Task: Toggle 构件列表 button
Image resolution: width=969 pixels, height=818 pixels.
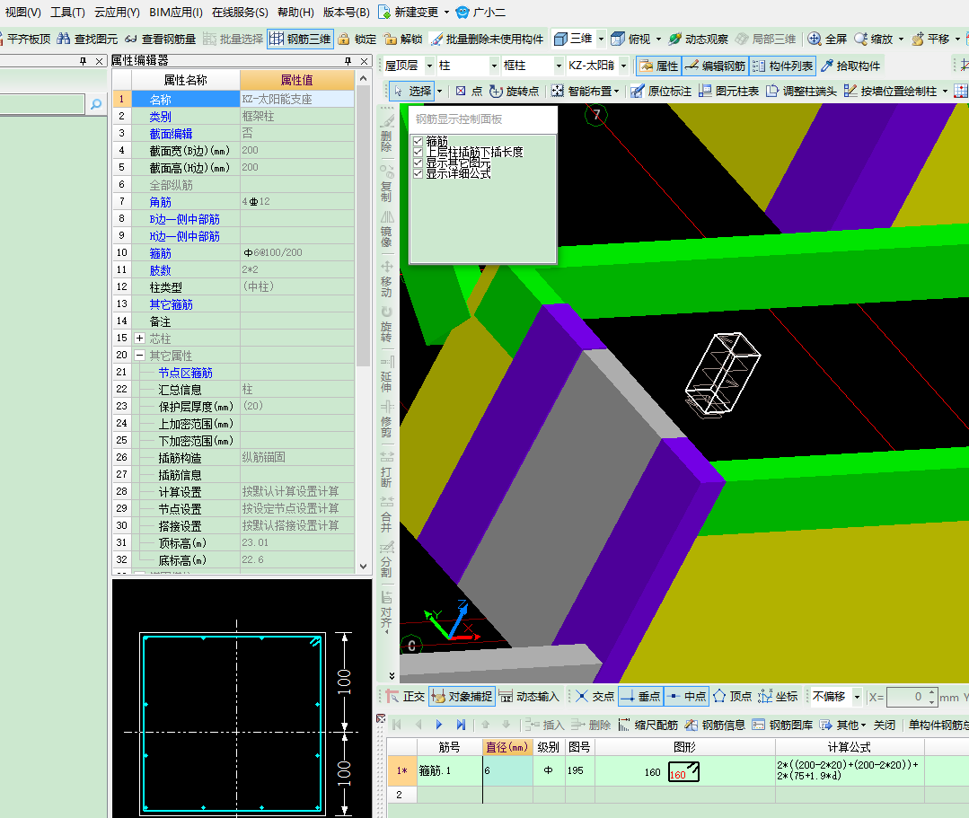Action: click(x=783, y=66)
